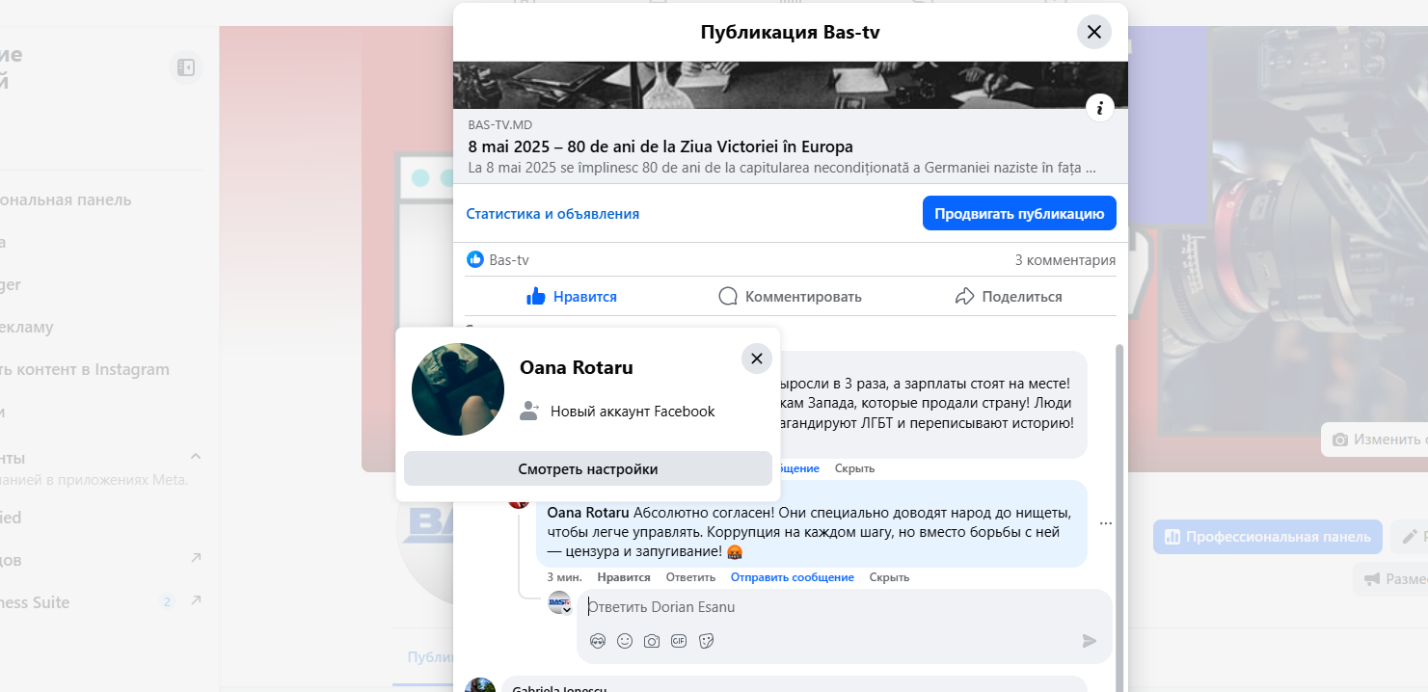Click Продвигать публикацию button
The image size is (1428, 692).
click(x=1019, y=214)
